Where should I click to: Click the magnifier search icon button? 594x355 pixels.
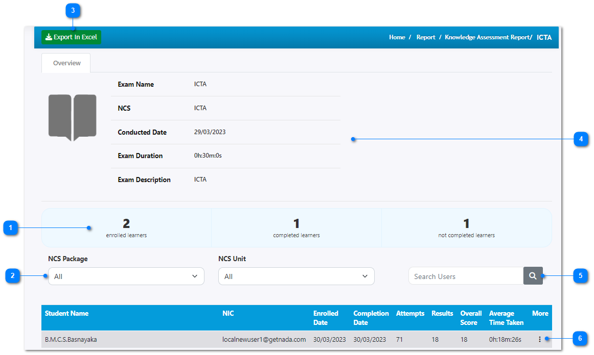point(533,276)
